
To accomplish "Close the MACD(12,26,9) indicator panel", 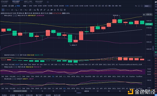I will pos(18,55).
